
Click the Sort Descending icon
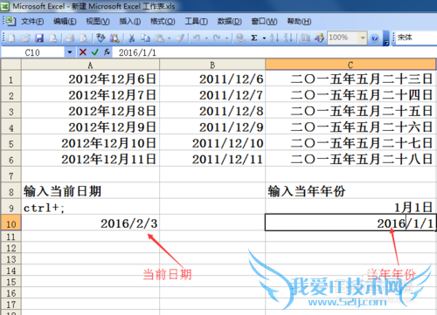(288, 38)
